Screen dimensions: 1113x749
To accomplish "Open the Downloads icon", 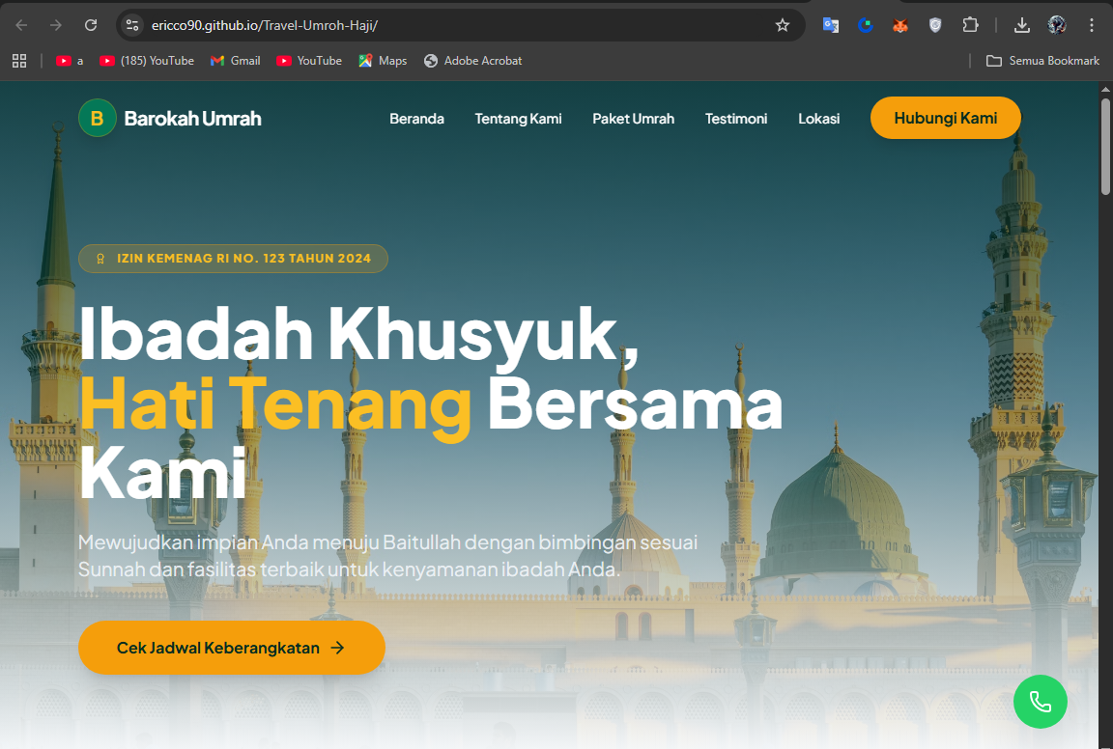I will click(1021, 25).
